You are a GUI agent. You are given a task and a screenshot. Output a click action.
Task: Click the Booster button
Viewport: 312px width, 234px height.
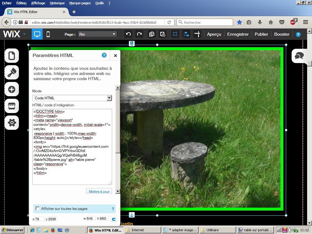coord(282,34)
